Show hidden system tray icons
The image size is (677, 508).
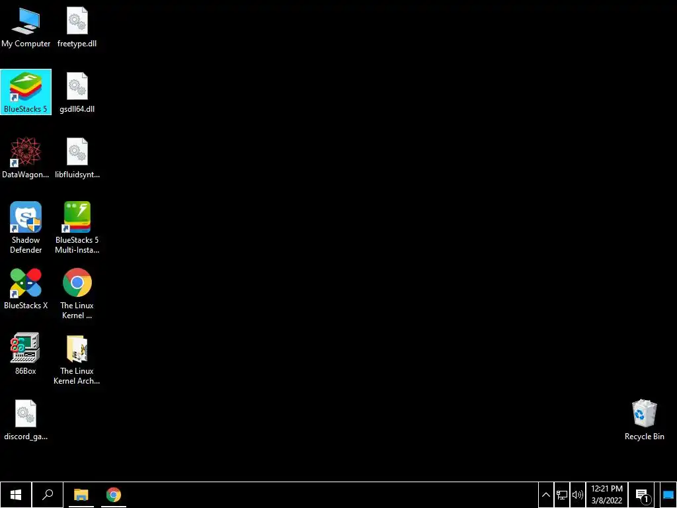point(545,495)
